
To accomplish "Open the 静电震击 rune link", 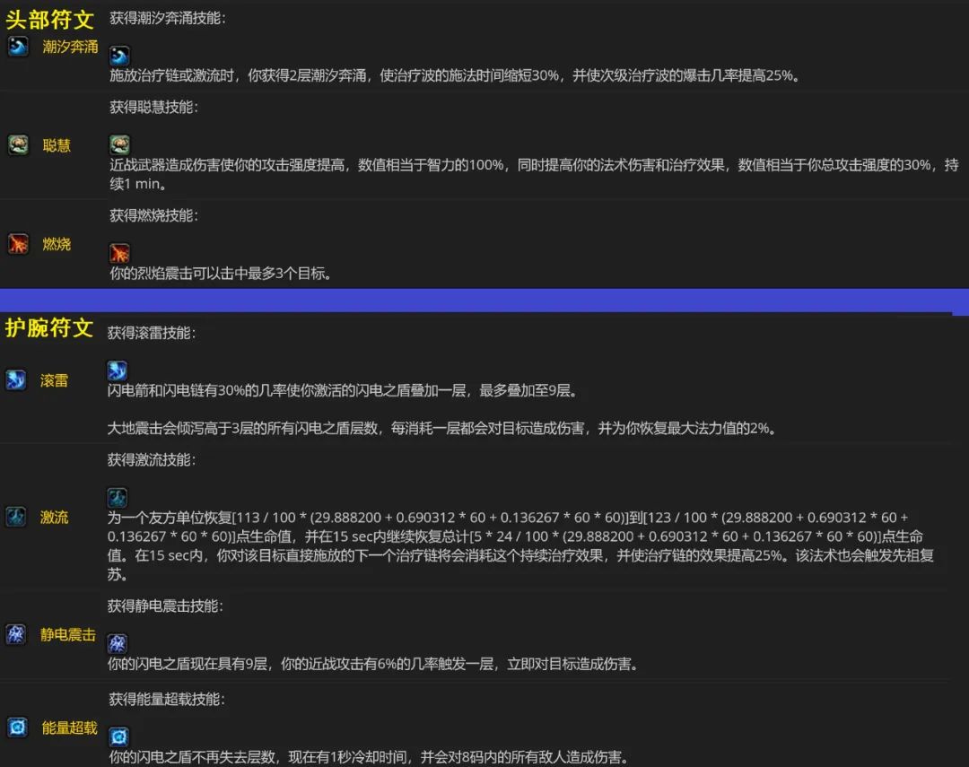I will click(x=68, y=635).
